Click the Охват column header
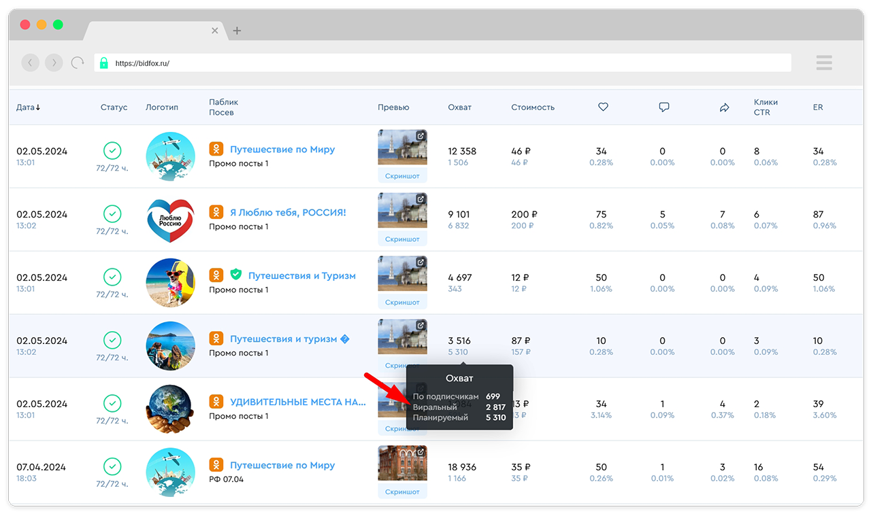 pyautogui.click(x=459, y=107)
